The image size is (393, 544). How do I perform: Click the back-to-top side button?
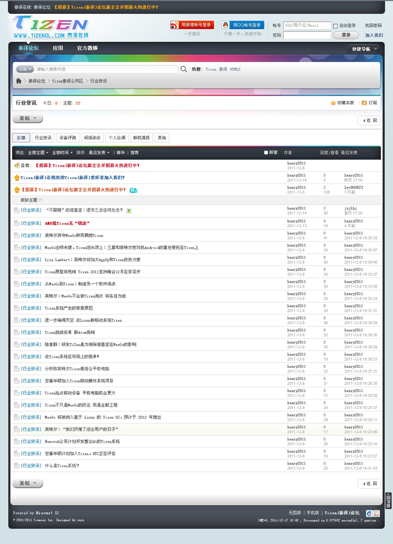389,501
